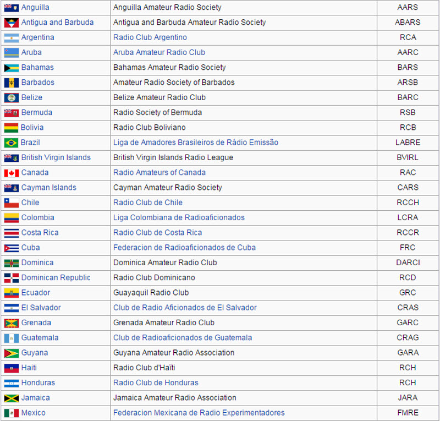Follow the Belize country link
The width and height of the screenshot is (440, 421).
(32, 97)
